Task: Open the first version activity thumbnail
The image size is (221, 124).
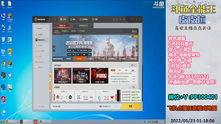Action: [x=63, y=76]
